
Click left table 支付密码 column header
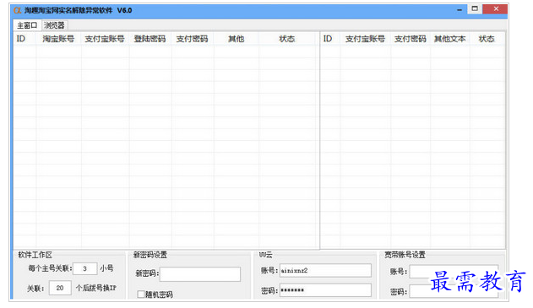[193, 39]
